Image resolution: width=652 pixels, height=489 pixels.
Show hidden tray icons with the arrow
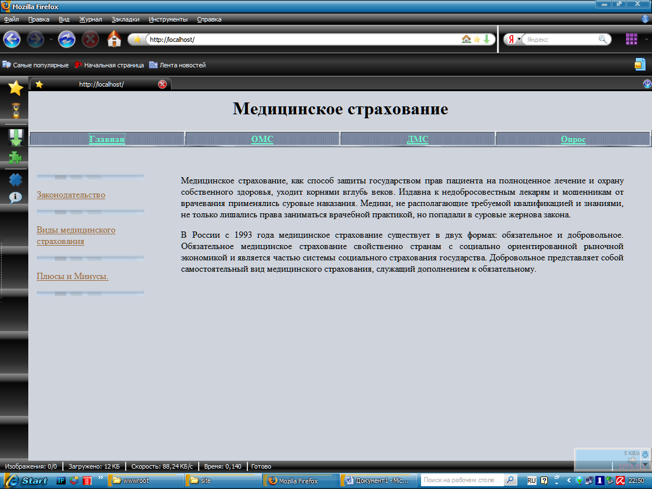point(569,481)
